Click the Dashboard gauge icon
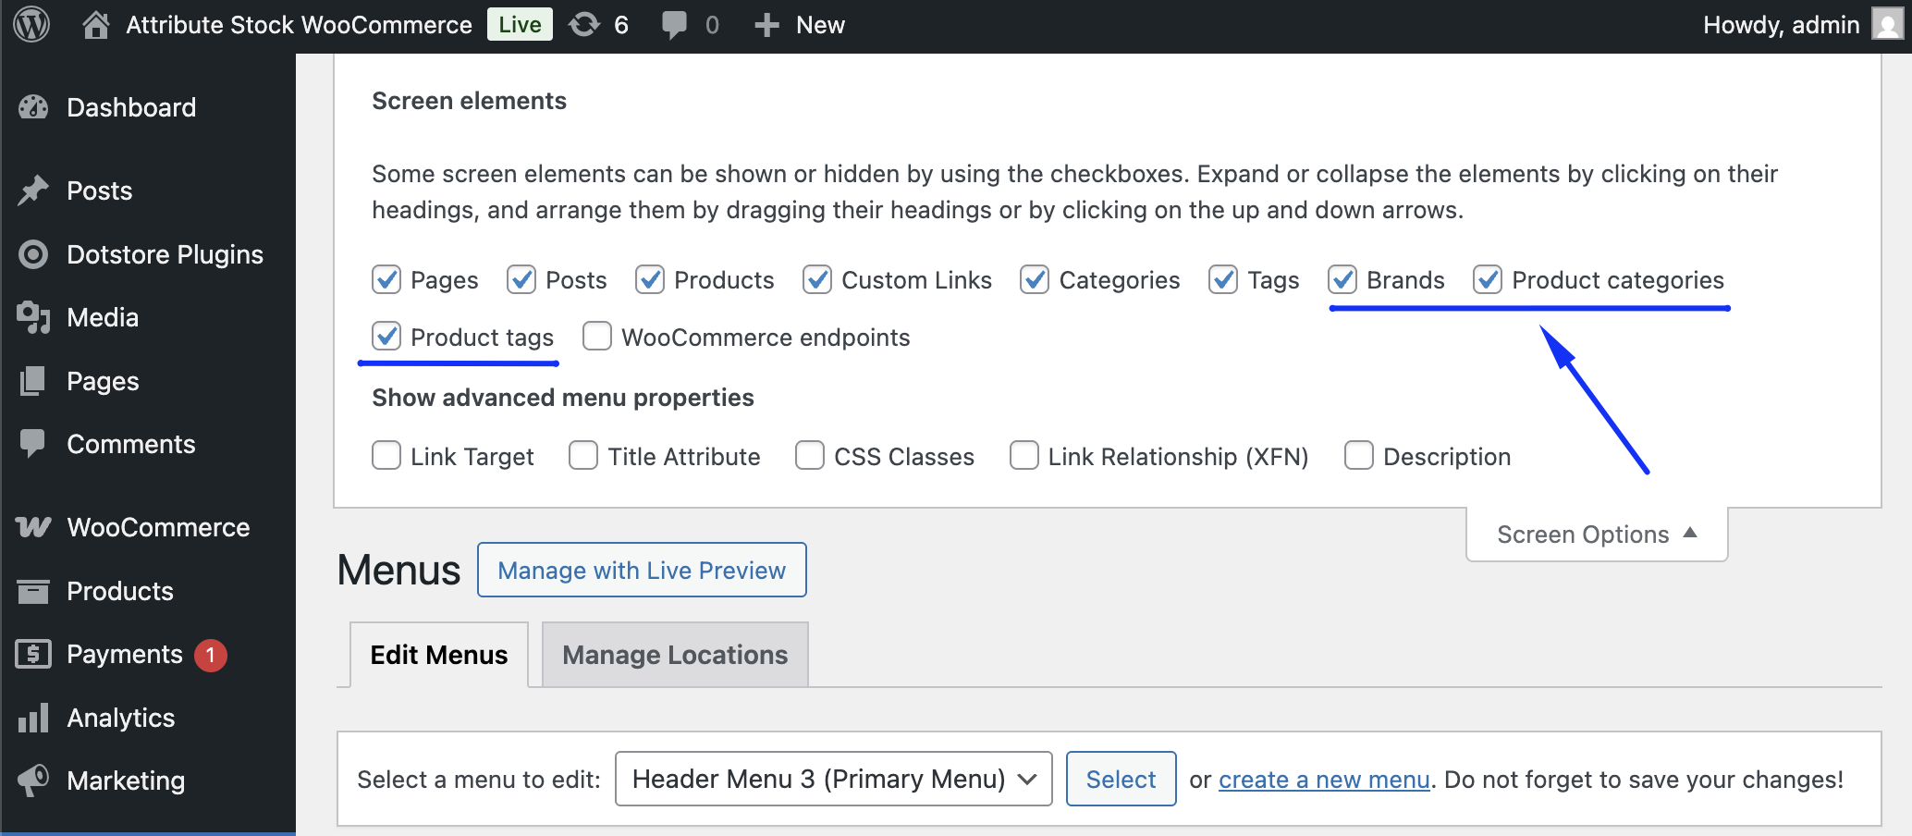Screen dimensions: 1912x836 coord(33,107)
